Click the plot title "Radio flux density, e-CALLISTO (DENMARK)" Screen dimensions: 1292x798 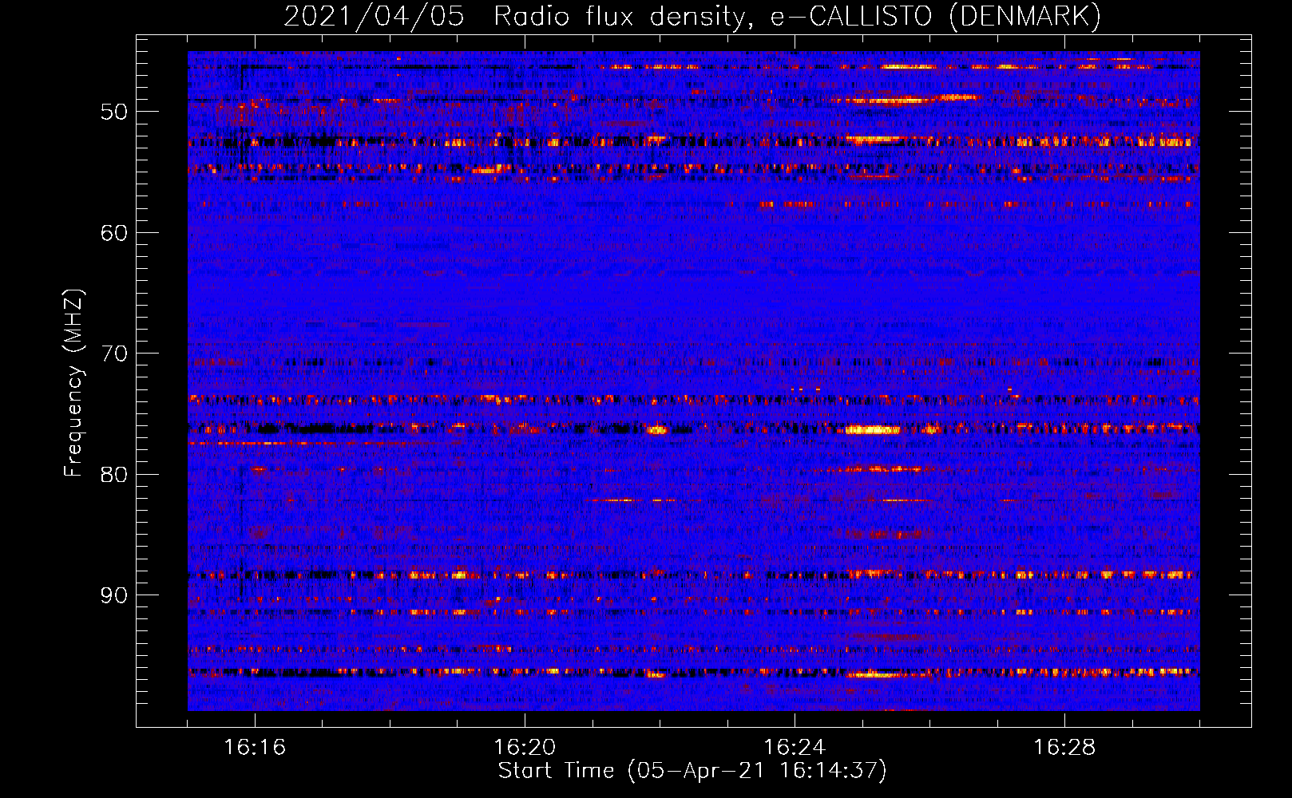(797, 16)
